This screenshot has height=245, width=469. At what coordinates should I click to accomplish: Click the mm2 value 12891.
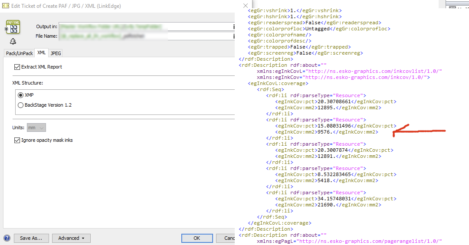pyautogui.click(x=327, y=156)
